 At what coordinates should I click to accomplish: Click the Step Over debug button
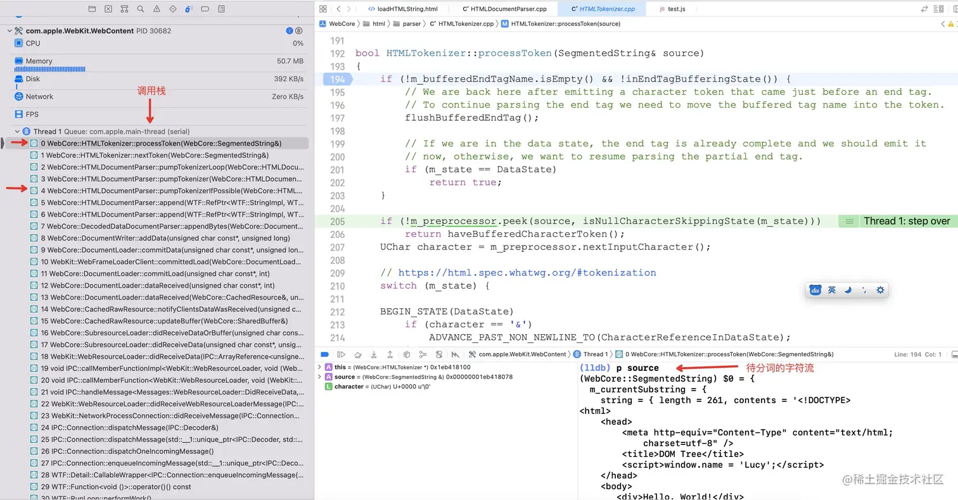click(x=358, y=354)
